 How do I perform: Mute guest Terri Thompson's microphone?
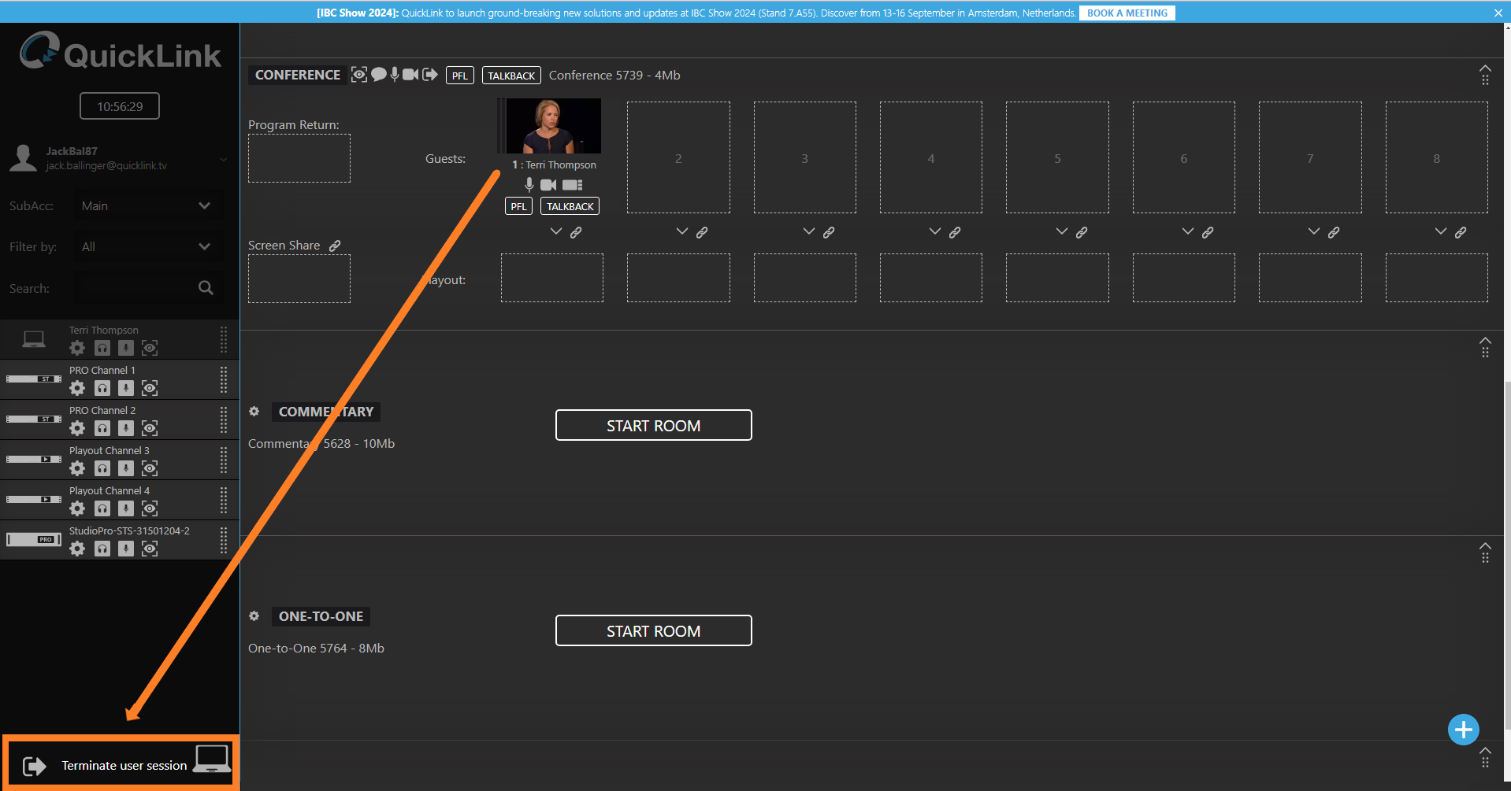[529, 185]
